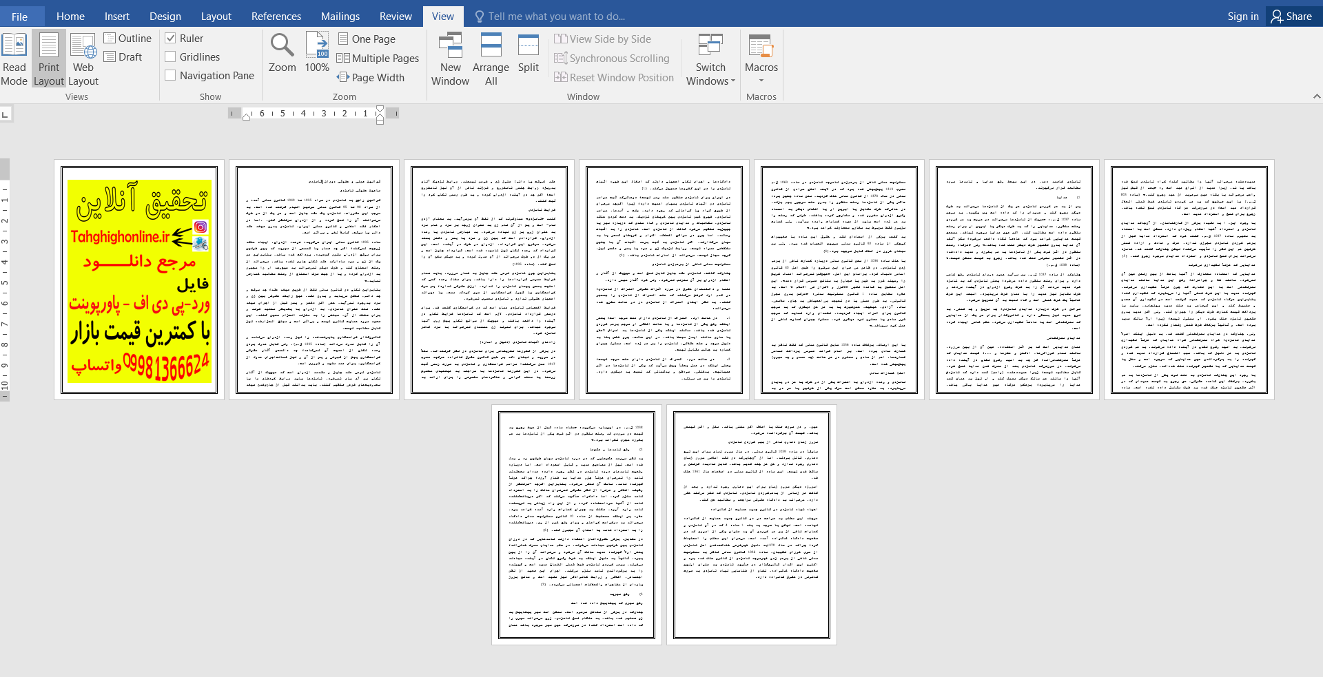Fit to Page Width
The width and height of the screenshot is (1323, 677).
(x=371, y=78)
